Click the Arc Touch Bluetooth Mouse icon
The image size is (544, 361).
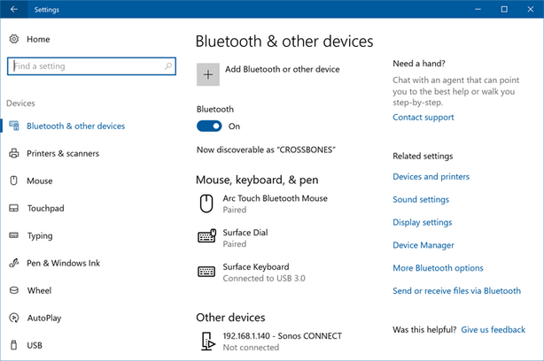pos(206,204)
